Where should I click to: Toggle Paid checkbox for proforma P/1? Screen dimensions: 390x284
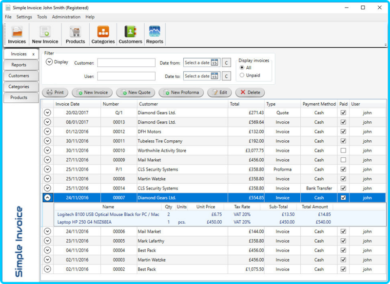[x=343, y=169]
